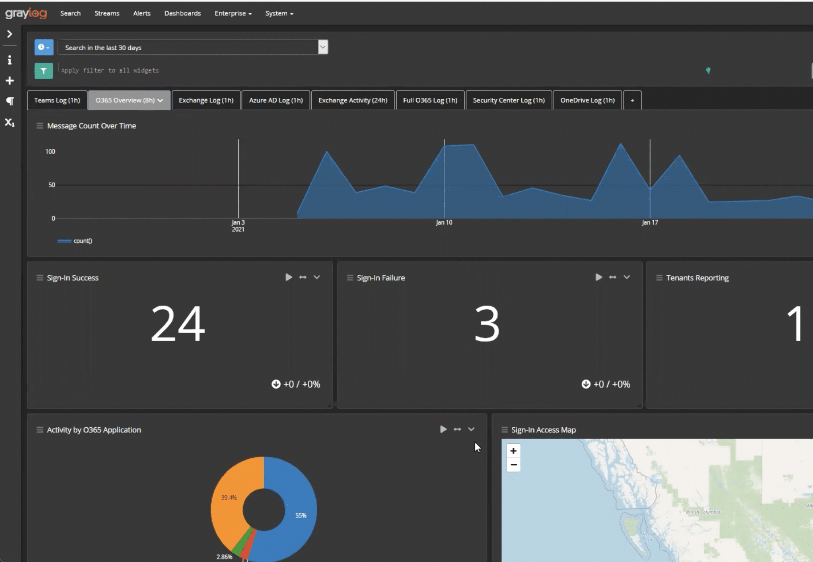Click the green filter icon
This screenshot has height=562, width=813.
pyautogui.click(x=43, y=70)
